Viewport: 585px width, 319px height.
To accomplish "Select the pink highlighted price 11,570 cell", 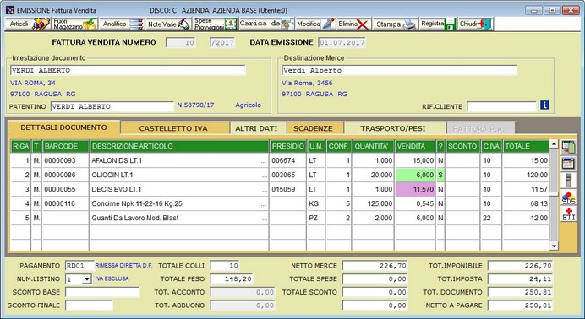I will click(x=415, y=189).
